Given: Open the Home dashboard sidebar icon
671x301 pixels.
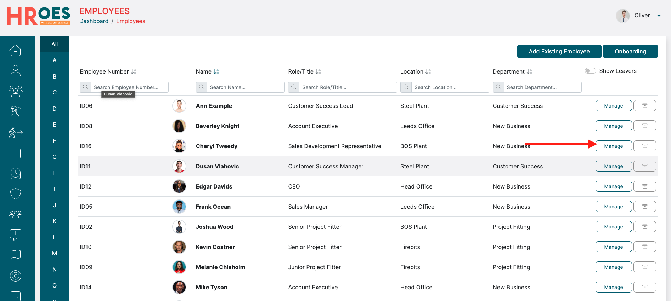Looking at the screenshot, I should coord(16,51).
